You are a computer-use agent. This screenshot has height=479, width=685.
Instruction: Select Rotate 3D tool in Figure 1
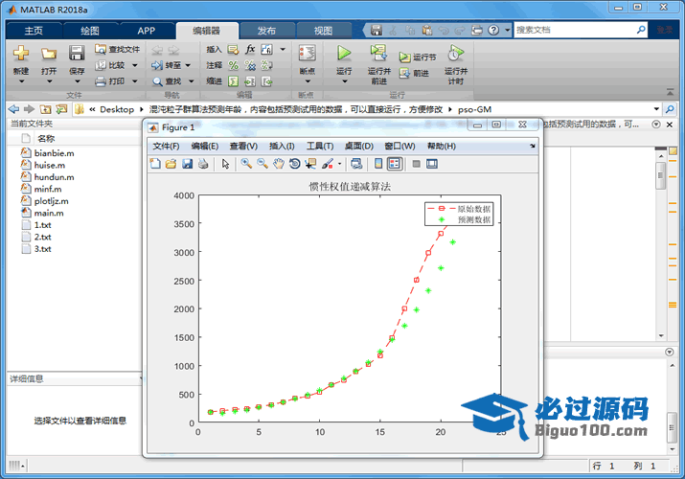[294, 164]
